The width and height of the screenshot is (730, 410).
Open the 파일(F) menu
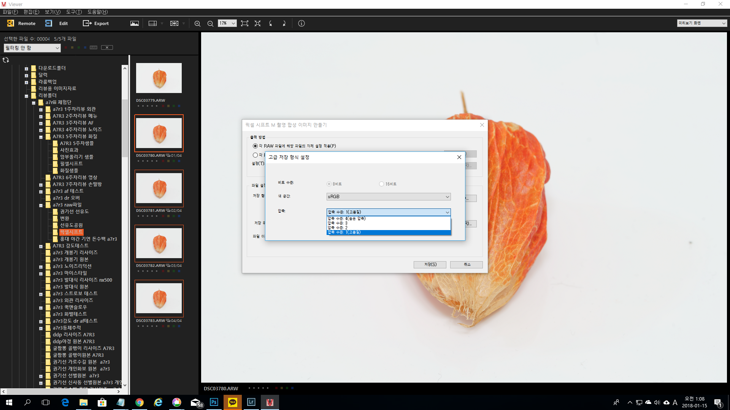click(x=10, y=12)
